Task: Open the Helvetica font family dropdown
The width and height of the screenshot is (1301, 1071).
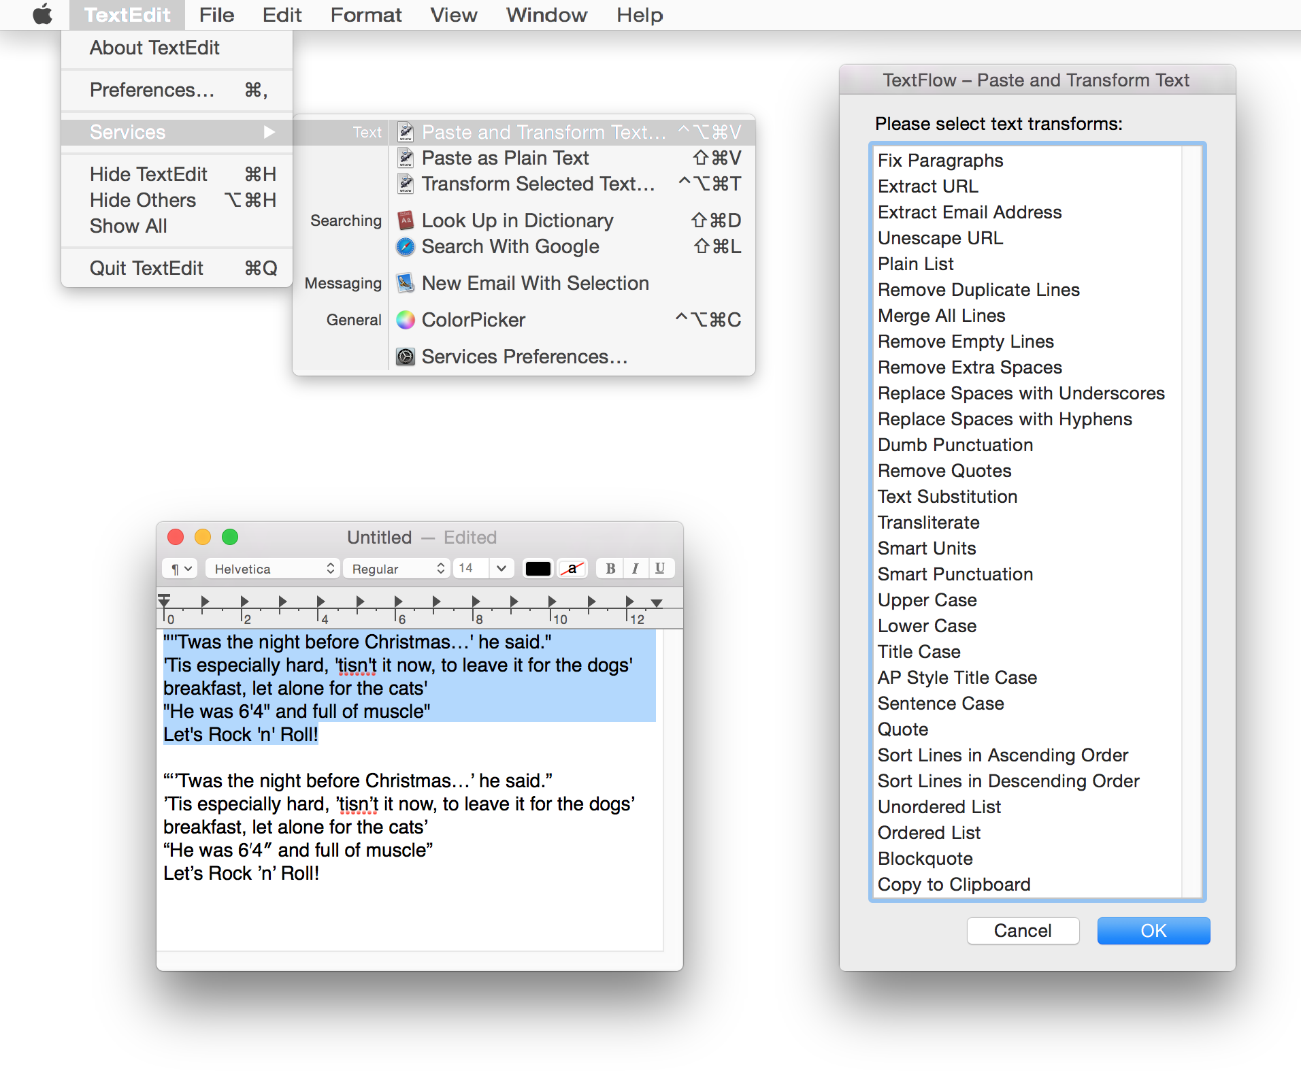Action: click(271, 569)
